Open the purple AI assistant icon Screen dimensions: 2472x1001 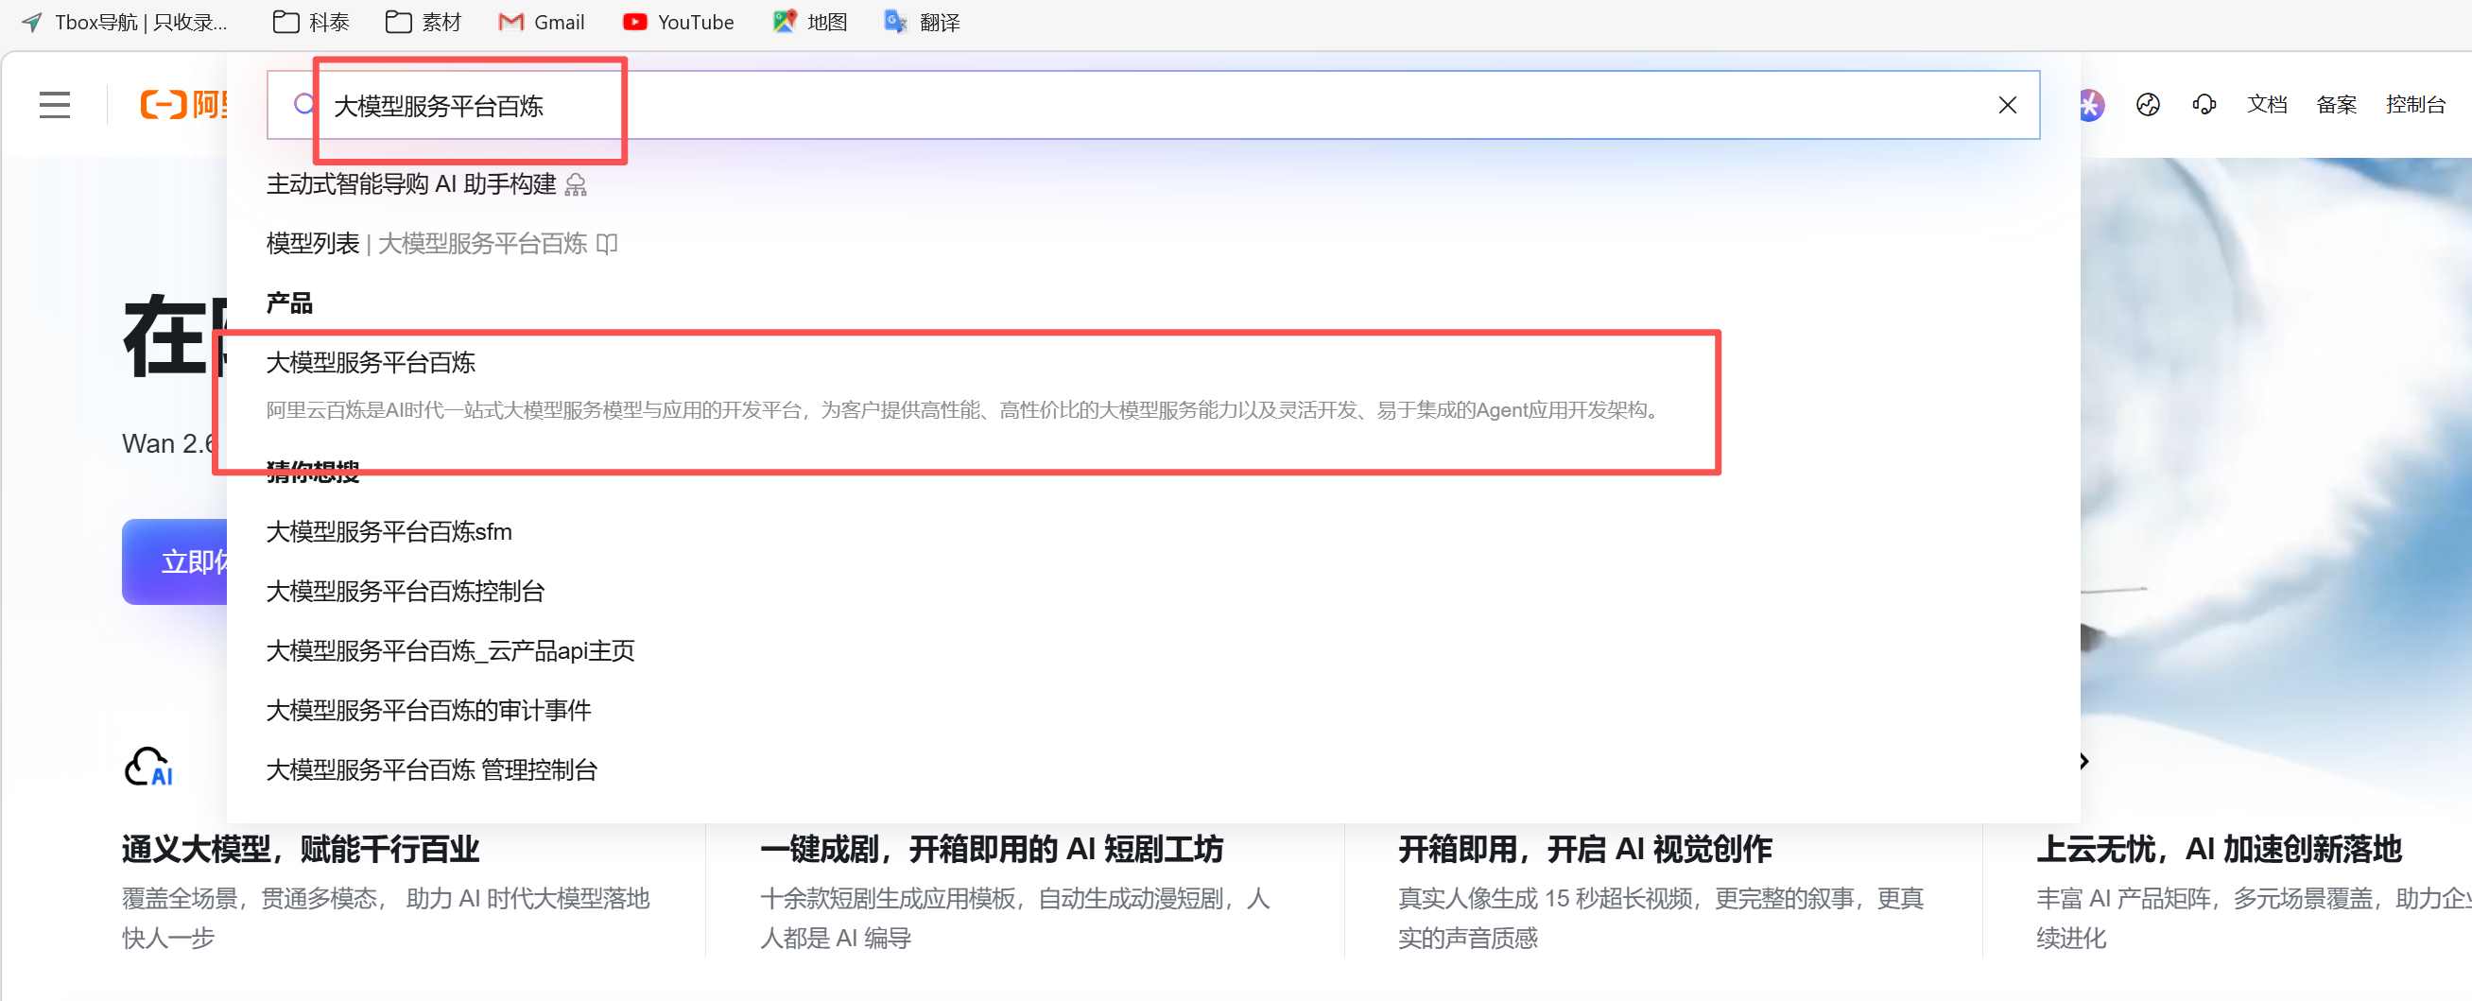(x=2090, y=105)
